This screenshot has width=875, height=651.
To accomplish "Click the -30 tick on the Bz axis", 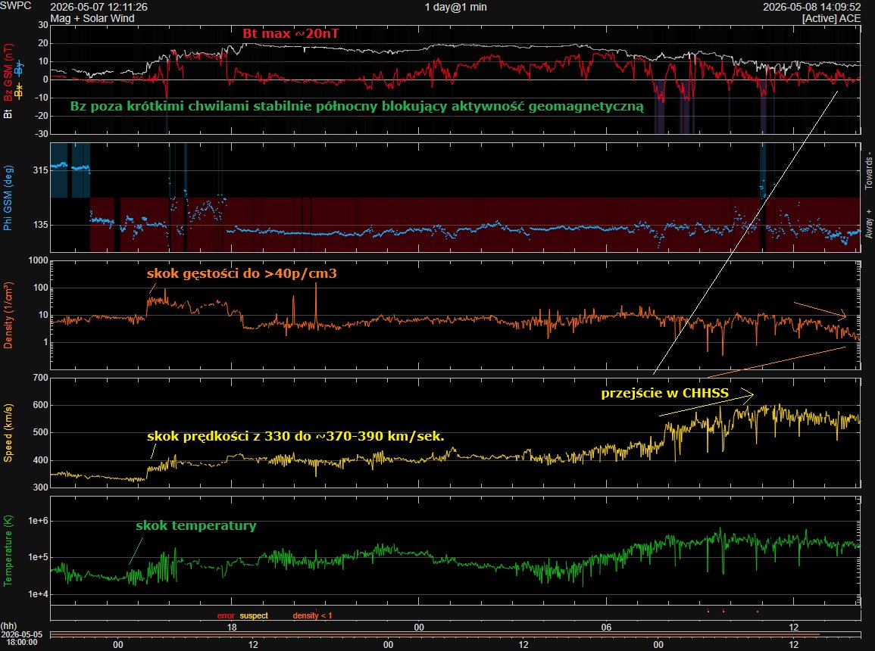I will pyautogui.click(x=42, y=134).
